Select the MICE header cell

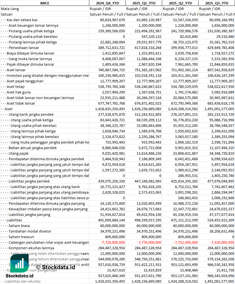pyautogui.click(x=45, y=3)
